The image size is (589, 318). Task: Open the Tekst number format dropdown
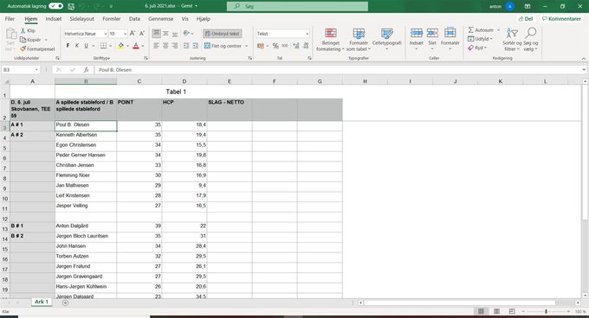click(307, 34)
